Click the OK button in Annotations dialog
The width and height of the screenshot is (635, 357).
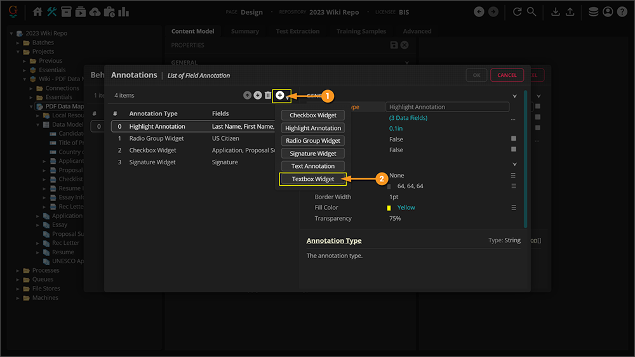tap(476, 75)
